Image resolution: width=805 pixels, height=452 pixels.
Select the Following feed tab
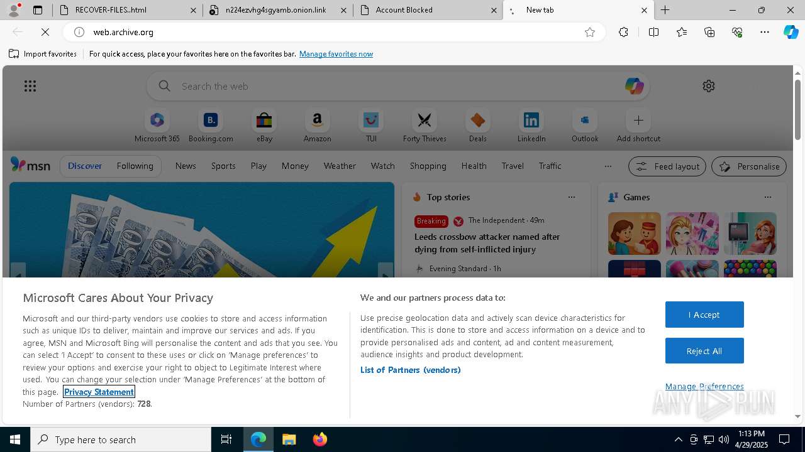pyautogui.click(x=135, y=166)
